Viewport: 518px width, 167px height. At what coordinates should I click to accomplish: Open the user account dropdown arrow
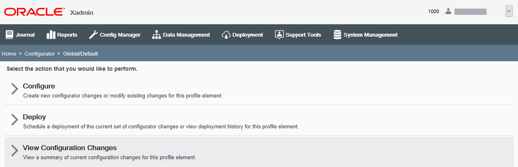tap(509, 12)
